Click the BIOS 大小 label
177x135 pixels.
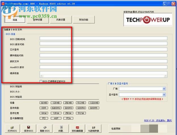coord(15,92)
